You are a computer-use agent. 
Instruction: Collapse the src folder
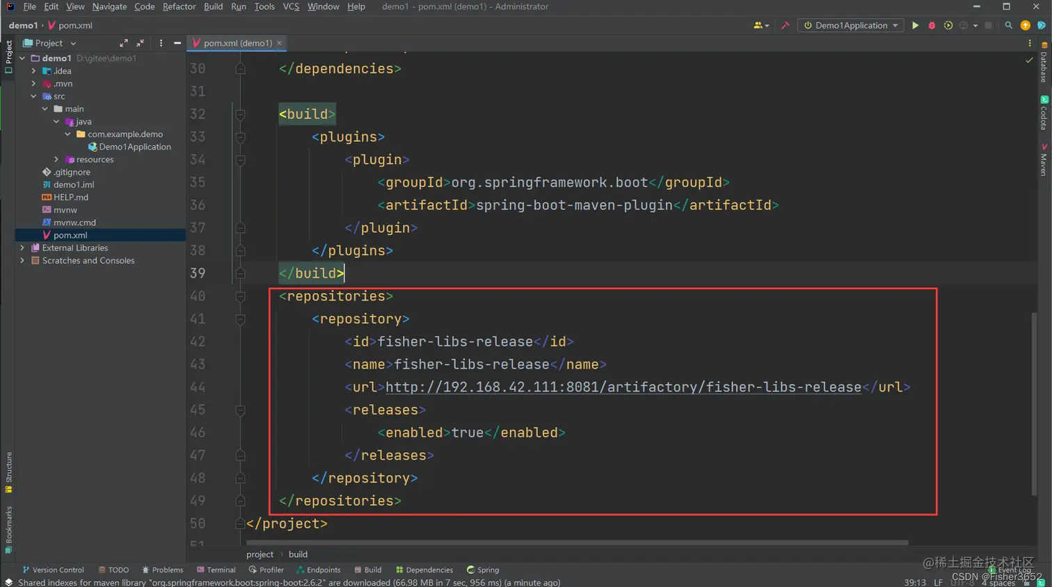pos(33,96)
